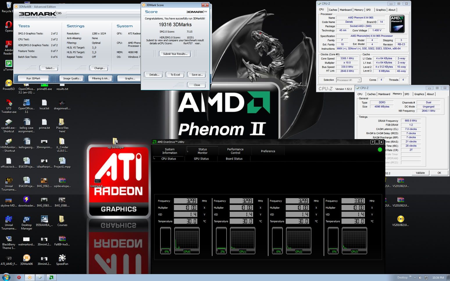The image size is (450, 281).
Task: Click the µTorrent desktop icon
Action: pos(8,64)
